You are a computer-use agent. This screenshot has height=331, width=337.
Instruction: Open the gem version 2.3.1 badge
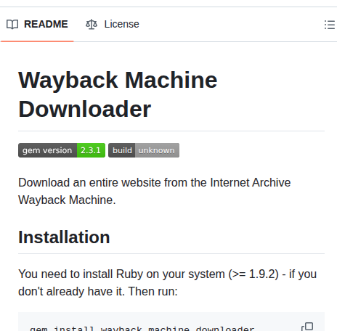(62, 150)
